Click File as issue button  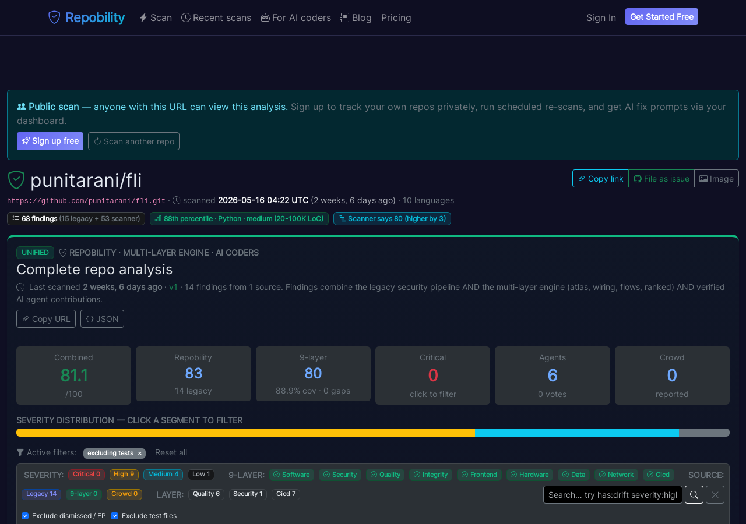pos(661,179)
